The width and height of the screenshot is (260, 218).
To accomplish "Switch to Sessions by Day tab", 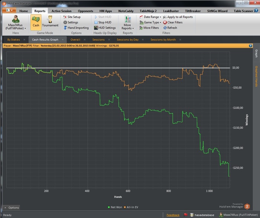I will coord(127,40).
